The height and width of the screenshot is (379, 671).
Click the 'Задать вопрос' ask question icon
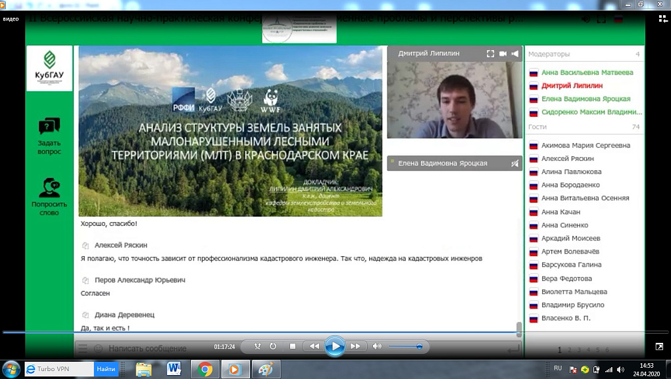click(x=49, y=126)
